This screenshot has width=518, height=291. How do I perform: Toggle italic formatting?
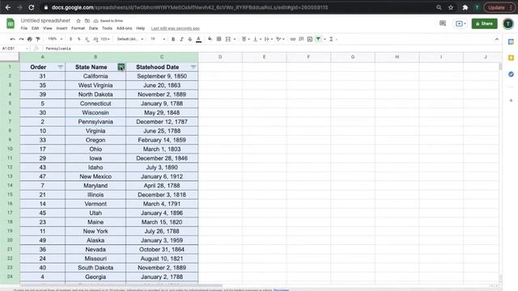(x=181, y=39)
